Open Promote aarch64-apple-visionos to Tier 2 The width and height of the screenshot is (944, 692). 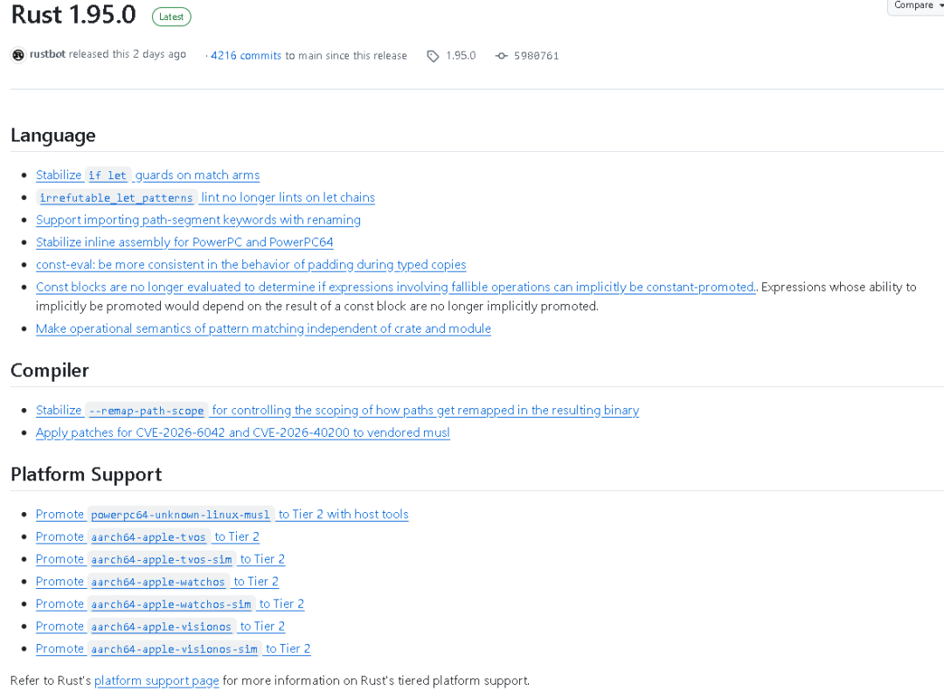tap(160, 626)
